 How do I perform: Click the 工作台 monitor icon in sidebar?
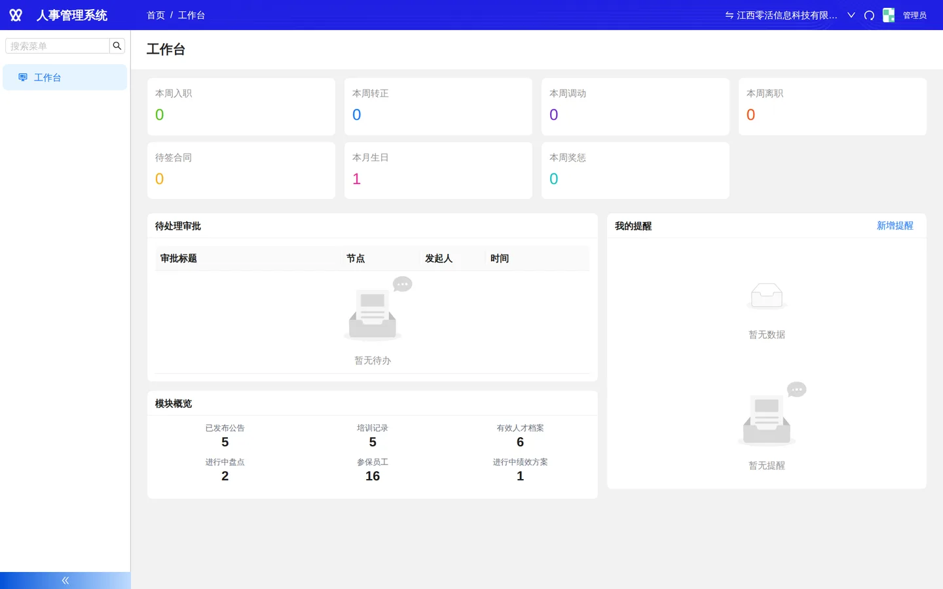(x=23, y=77)
